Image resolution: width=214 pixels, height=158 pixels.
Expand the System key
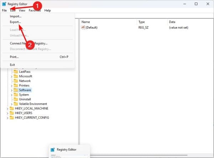[12, 95]
